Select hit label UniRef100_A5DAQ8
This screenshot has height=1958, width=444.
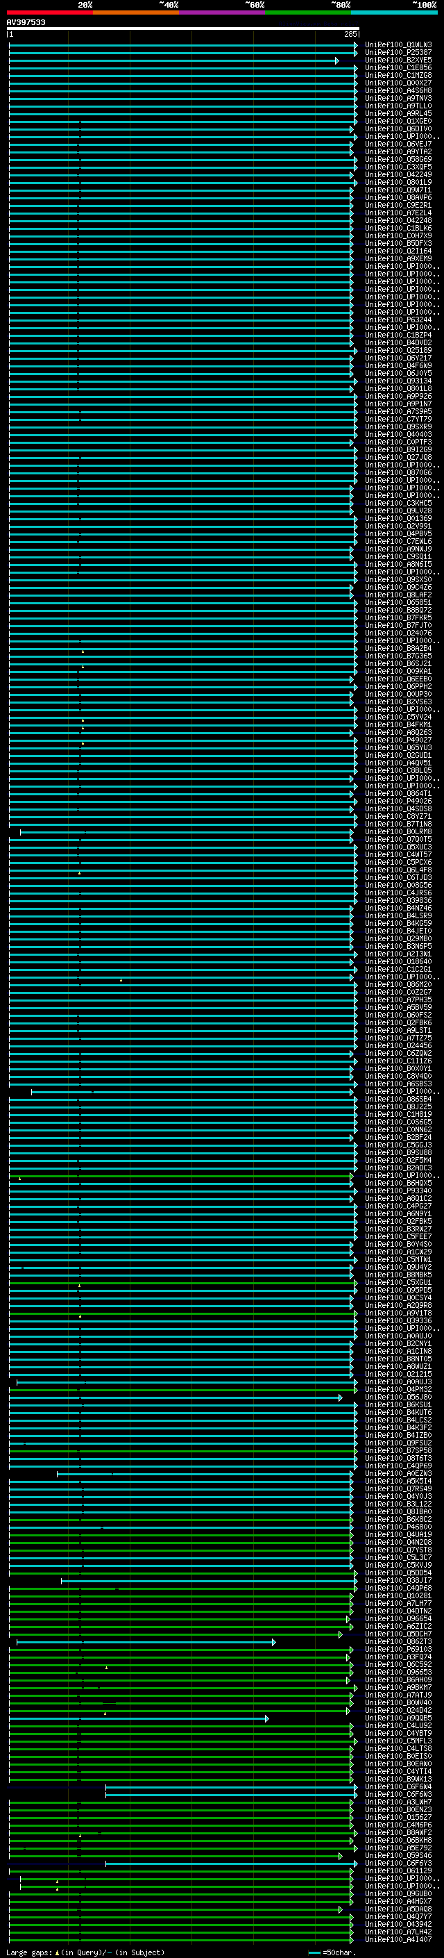pyautogui.click(x=398, y=1909)
